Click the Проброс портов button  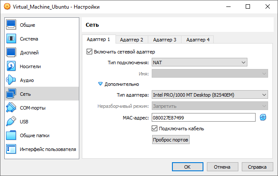(171, 140)
